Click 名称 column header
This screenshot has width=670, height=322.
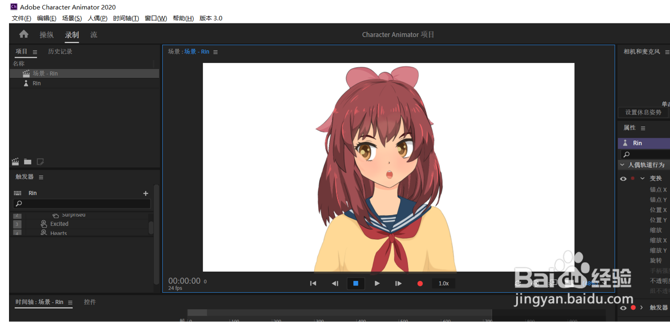pos(19,63)
